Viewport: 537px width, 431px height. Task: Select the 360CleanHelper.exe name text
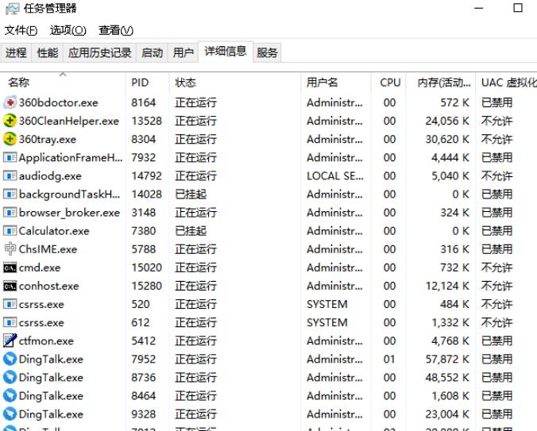pos(69,121)
